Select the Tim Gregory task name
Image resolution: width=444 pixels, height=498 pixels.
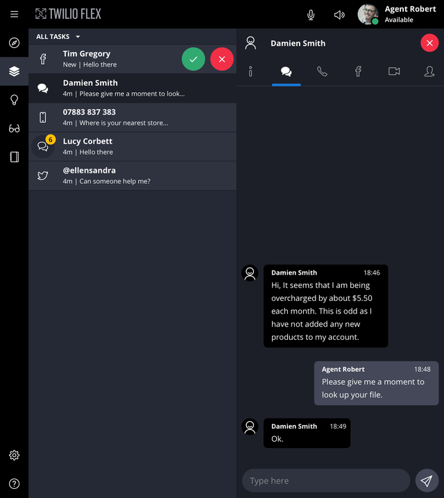(x=87, y=53)
